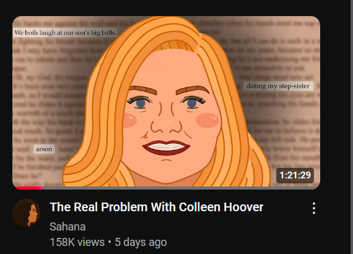Open video 'The Real Problem With Colleen Hoover'

coord(156,207)
